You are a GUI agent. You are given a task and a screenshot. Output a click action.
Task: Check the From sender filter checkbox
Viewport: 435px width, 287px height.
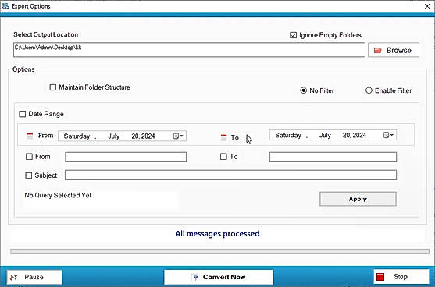[29, 157]
